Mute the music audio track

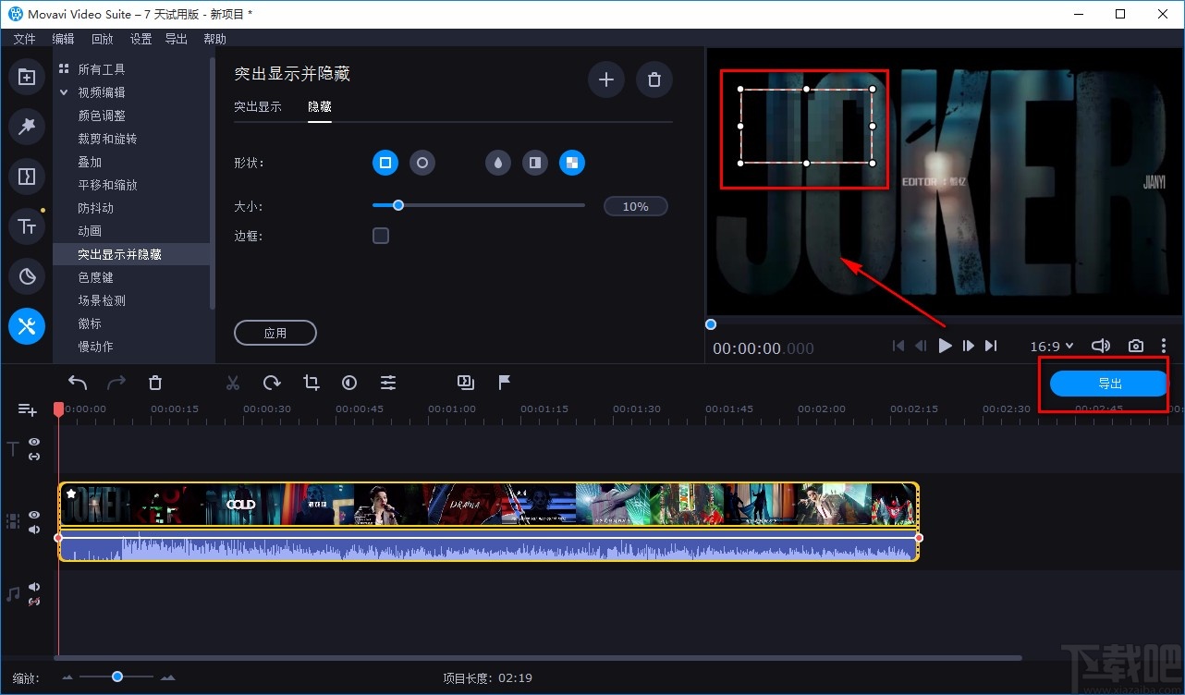tap(34, 587)
